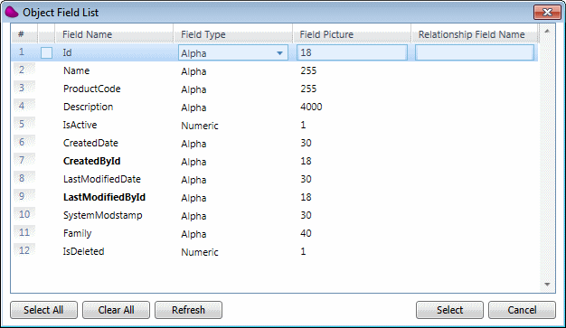Click the pink application icon in title bar
This screenshot has width=566, height=328.
point(12,12)
